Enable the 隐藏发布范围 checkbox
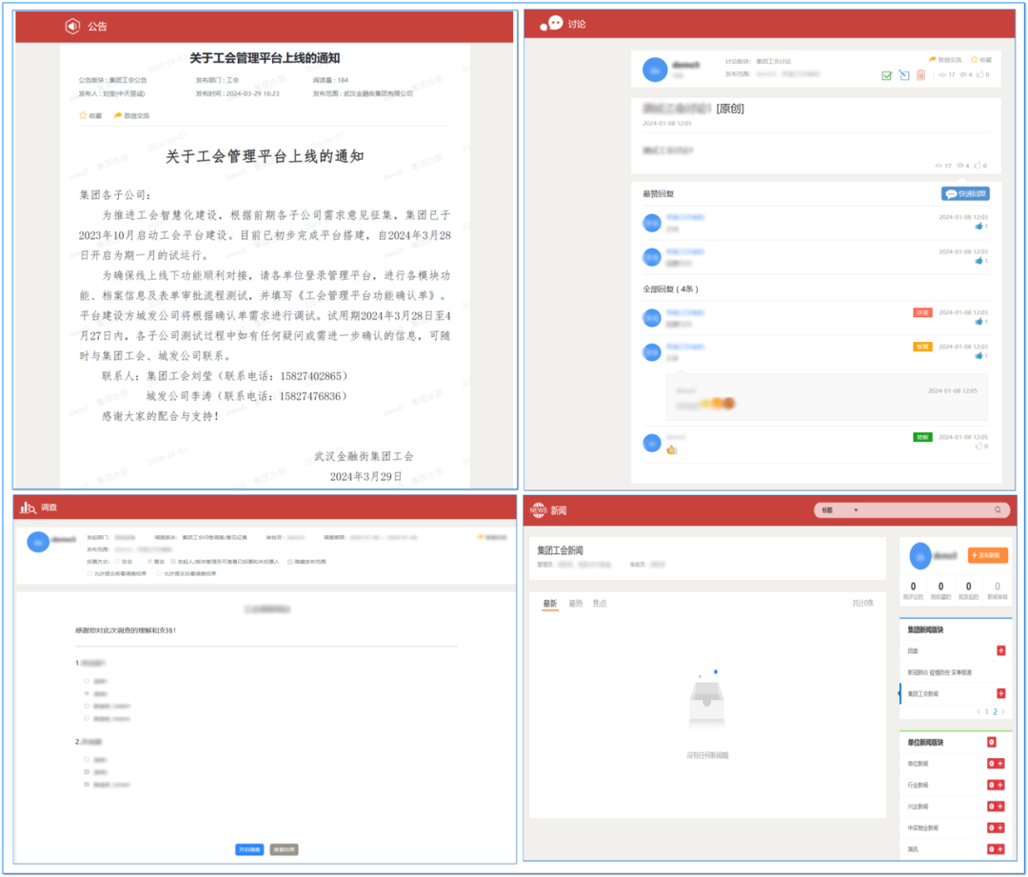This screenshot has width=1028, height=877. click(288, 562)
